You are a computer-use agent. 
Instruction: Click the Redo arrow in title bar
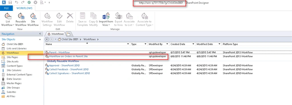23,2
